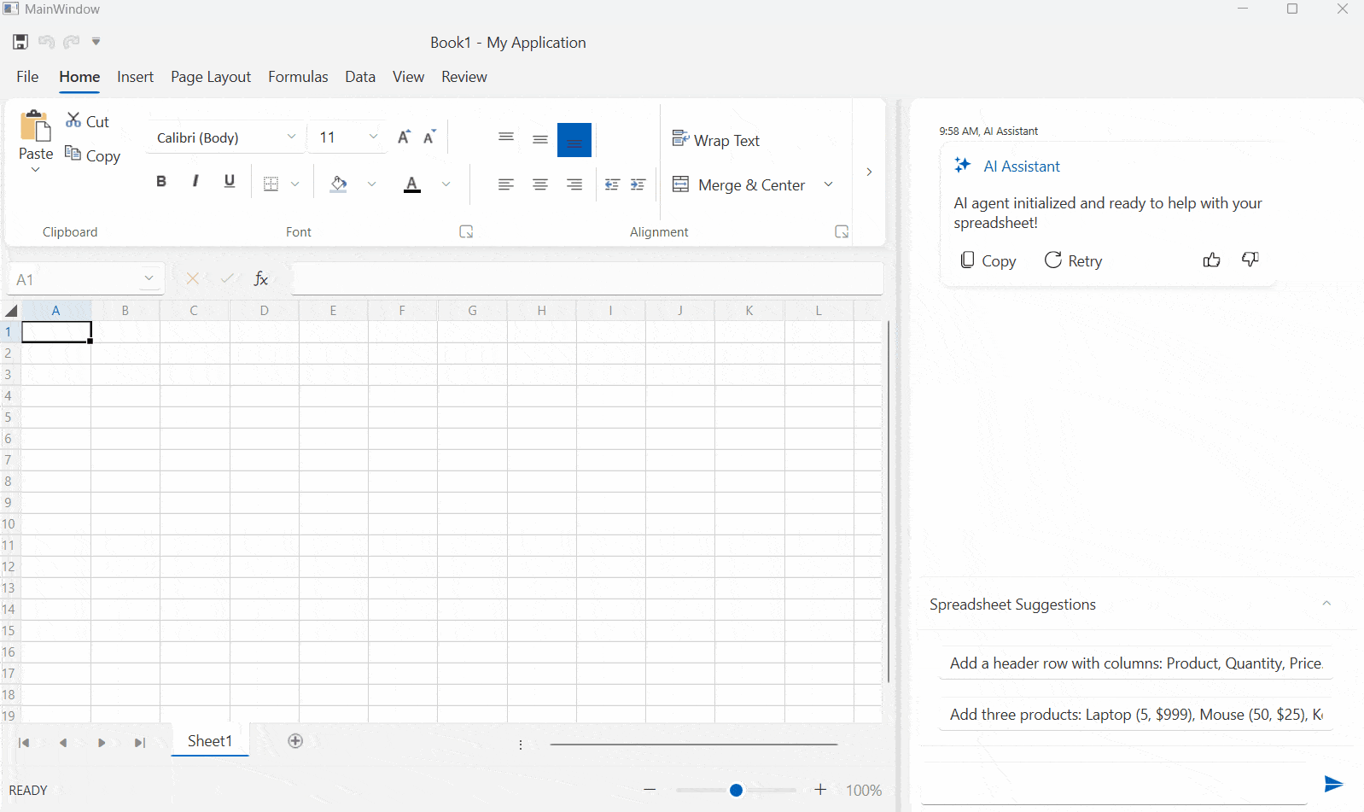Viewport: 1364px width, 812px height.
Task: Click the zoom slider handle
Action: point(736,791)
